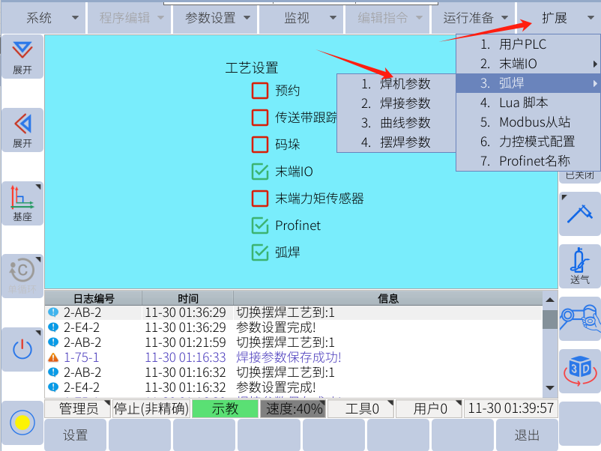Click the yellow circle indicator button
This screenshot has height=451, width=601.
pos(22,422)
